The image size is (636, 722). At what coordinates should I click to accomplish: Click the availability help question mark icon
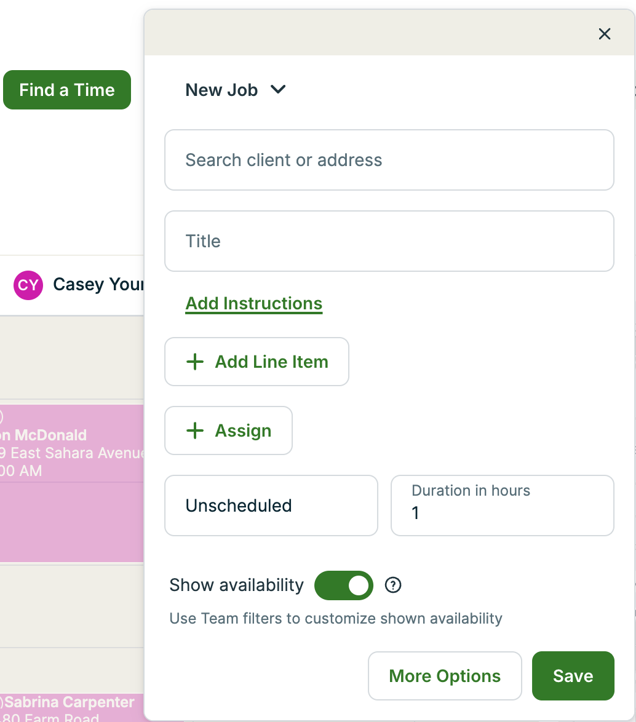coord(393,585)
